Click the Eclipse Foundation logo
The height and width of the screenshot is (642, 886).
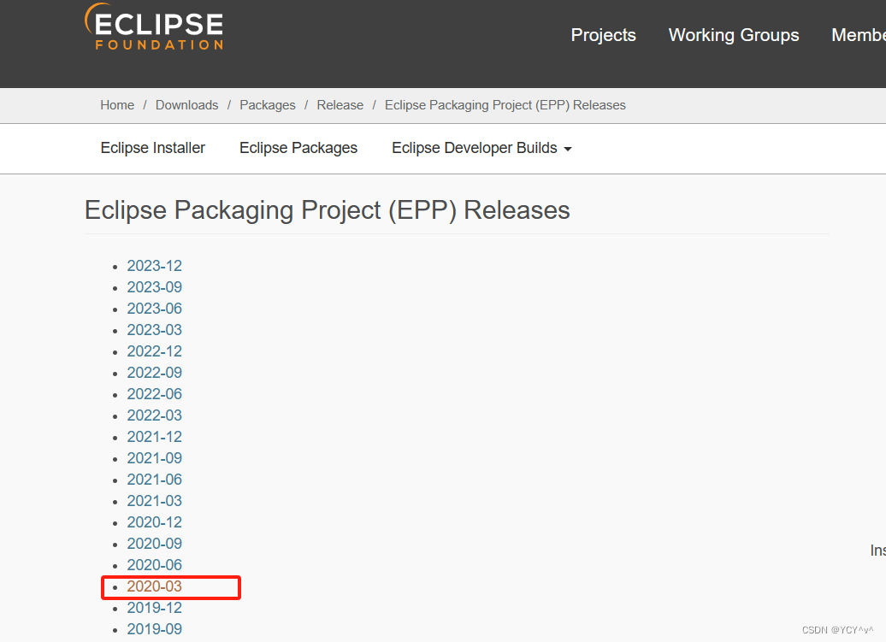pyautogui.click(x=154, y=27)
